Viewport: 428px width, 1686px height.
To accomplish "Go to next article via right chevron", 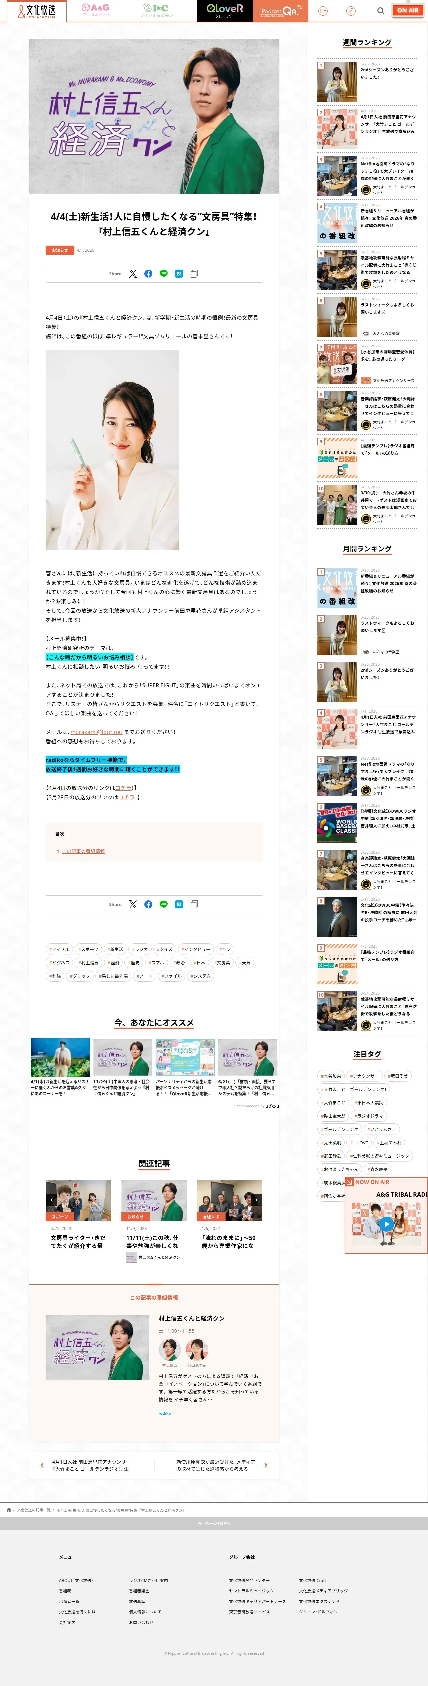I will coord(266,1465).
